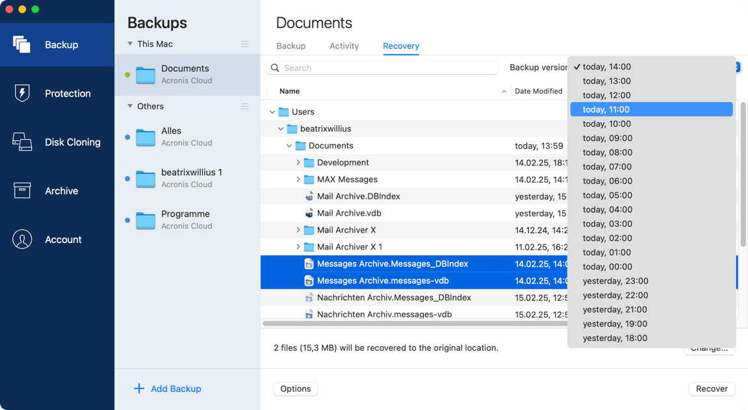
Task: Click Add Backup link
Action: [x=176, y=389]
